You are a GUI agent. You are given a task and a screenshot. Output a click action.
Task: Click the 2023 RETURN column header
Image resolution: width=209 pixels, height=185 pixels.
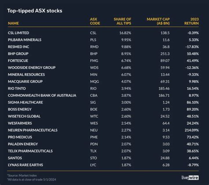click(192, 21)
